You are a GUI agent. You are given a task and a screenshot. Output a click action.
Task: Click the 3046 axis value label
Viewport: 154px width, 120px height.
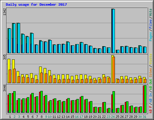5,88
